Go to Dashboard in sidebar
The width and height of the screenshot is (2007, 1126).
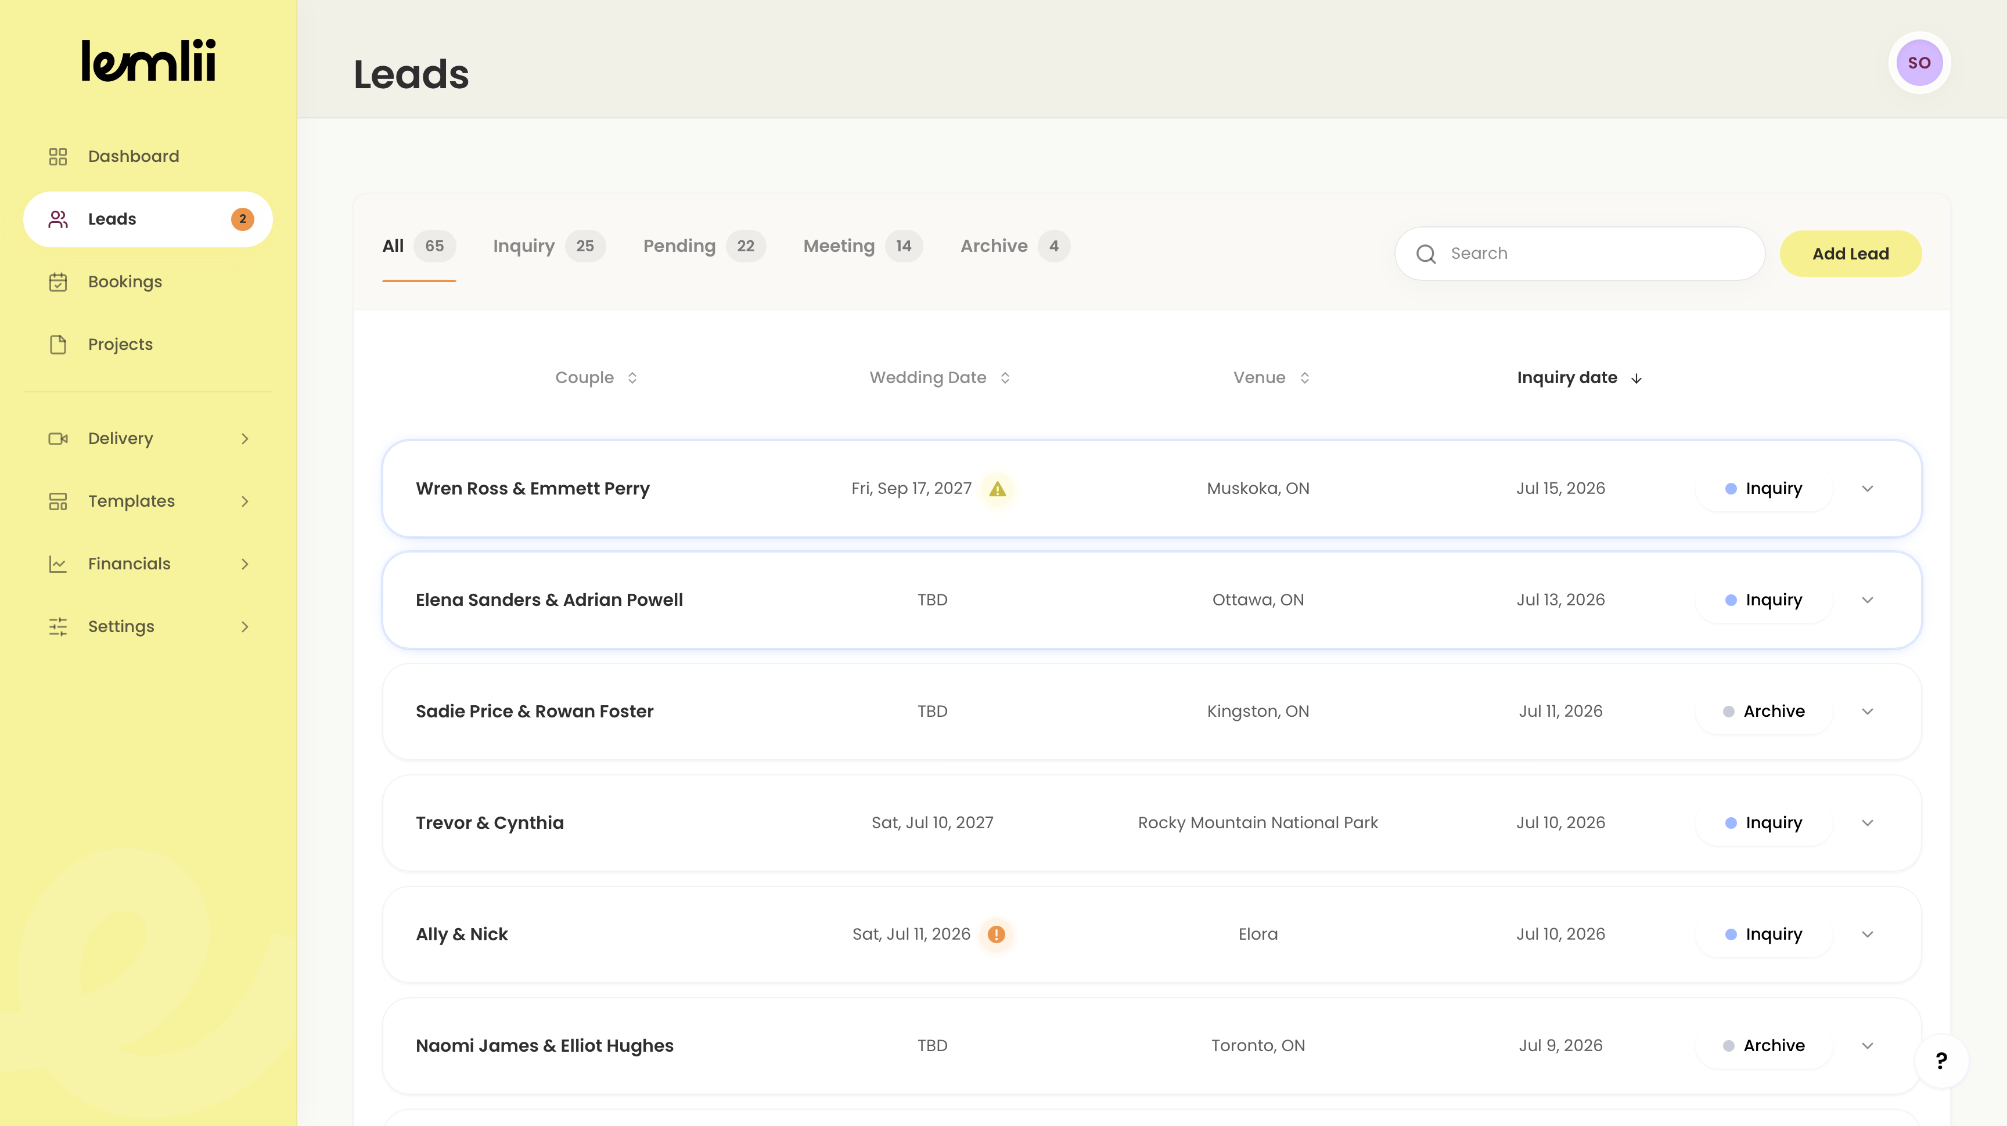click(148, 157)
